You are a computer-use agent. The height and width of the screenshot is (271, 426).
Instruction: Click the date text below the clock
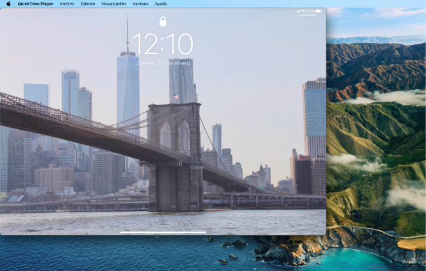[163, 63]
